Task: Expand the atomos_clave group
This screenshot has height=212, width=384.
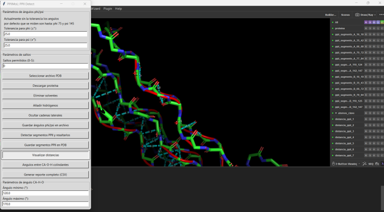Action: [x=336, y=113]
